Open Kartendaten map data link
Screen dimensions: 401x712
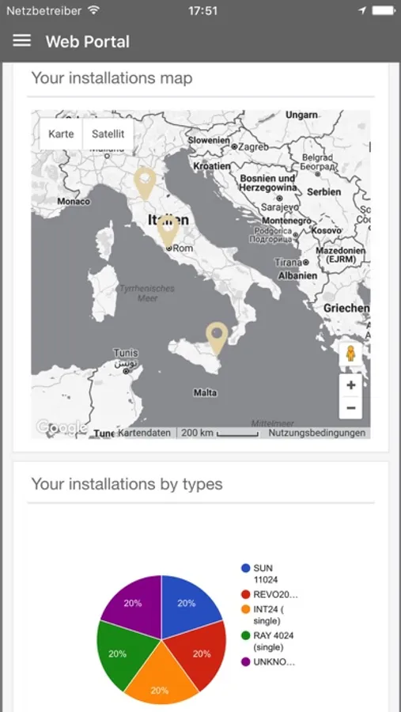pos(145,433)
